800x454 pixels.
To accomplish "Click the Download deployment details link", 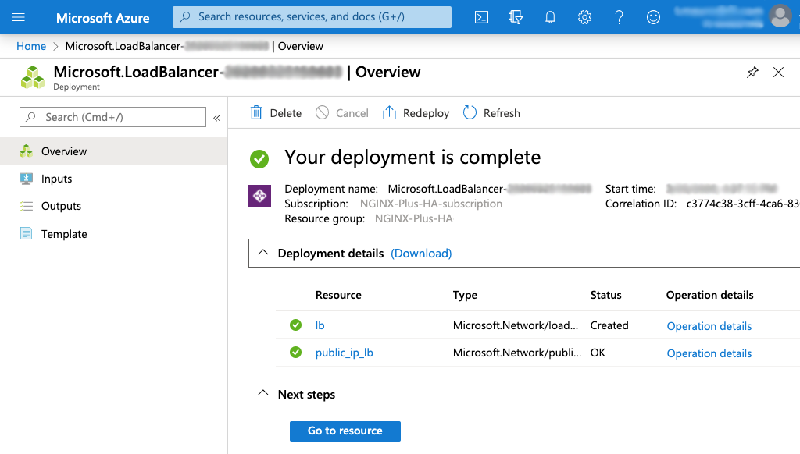I will coord(421,254).
